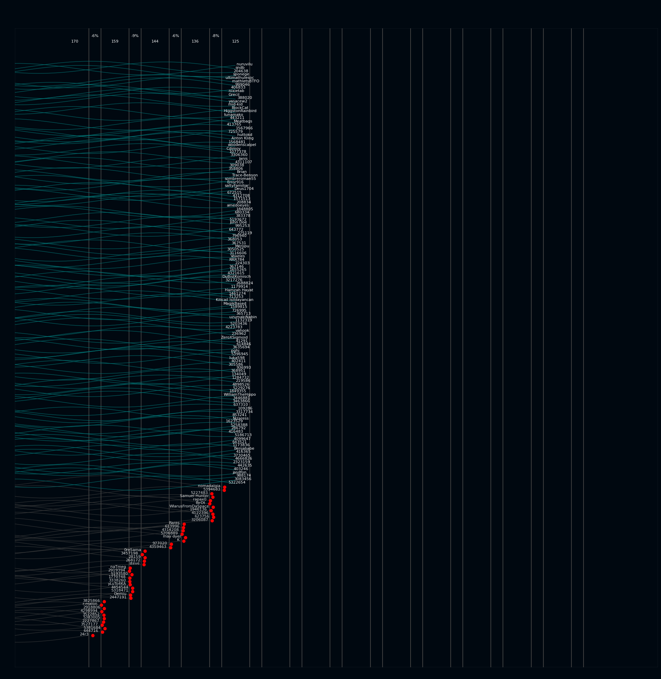Image resolution: width=661 pixels, height=679 pixels.
Task: Select the may dyer label
Action: click(172, 536)
